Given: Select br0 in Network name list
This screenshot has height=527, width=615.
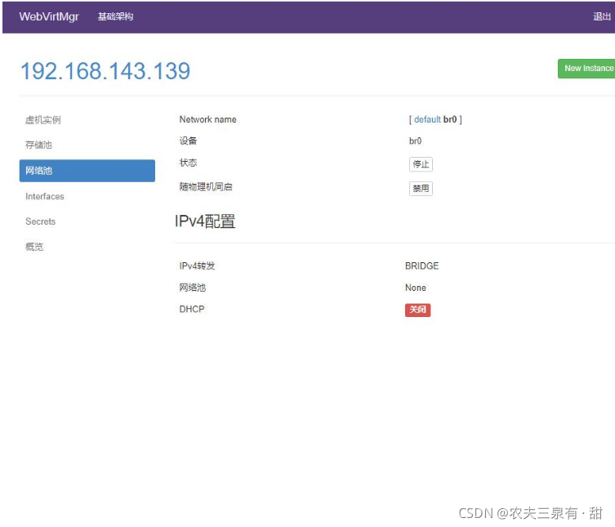Looking at the screenshot, I should (450, 119).
